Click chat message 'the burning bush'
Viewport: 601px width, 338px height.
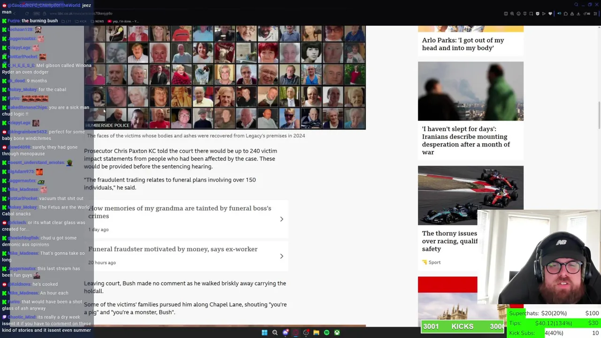point(39,21)
